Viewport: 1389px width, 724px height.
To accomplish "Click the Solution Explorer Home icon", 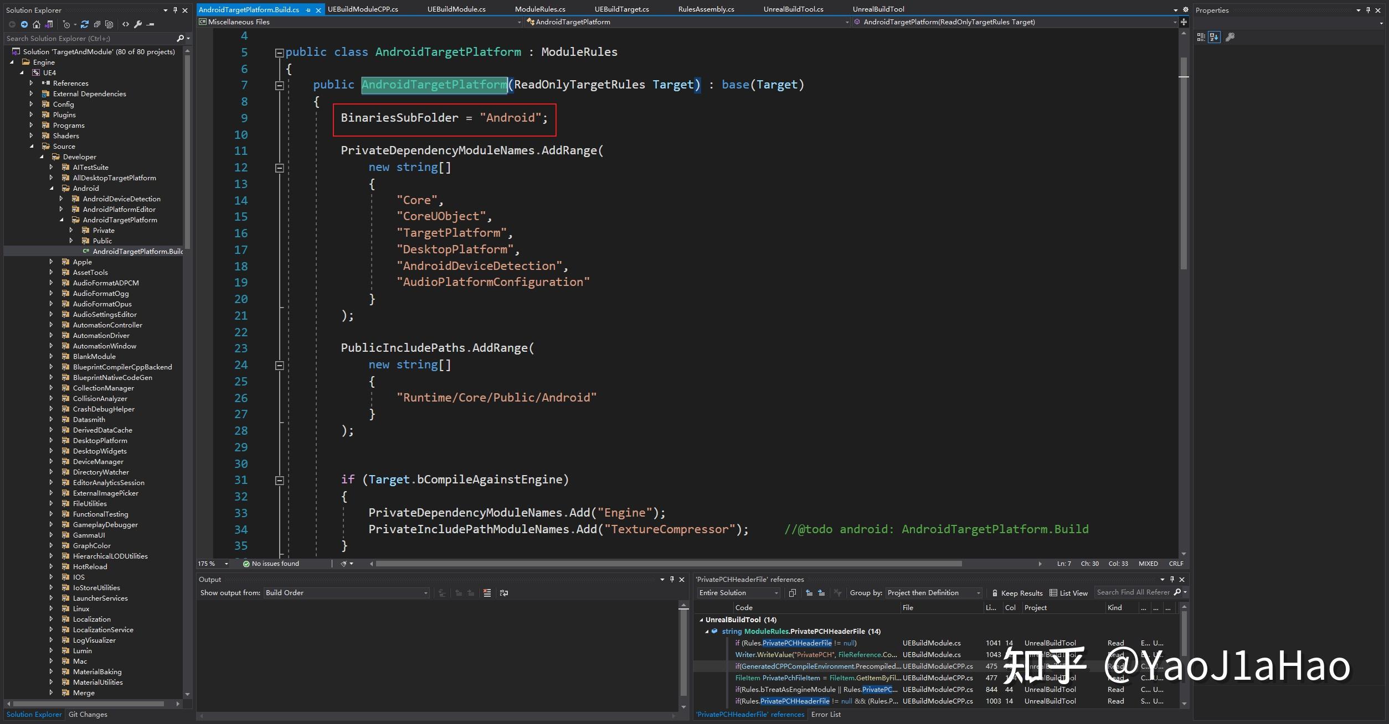I will 37,24.
